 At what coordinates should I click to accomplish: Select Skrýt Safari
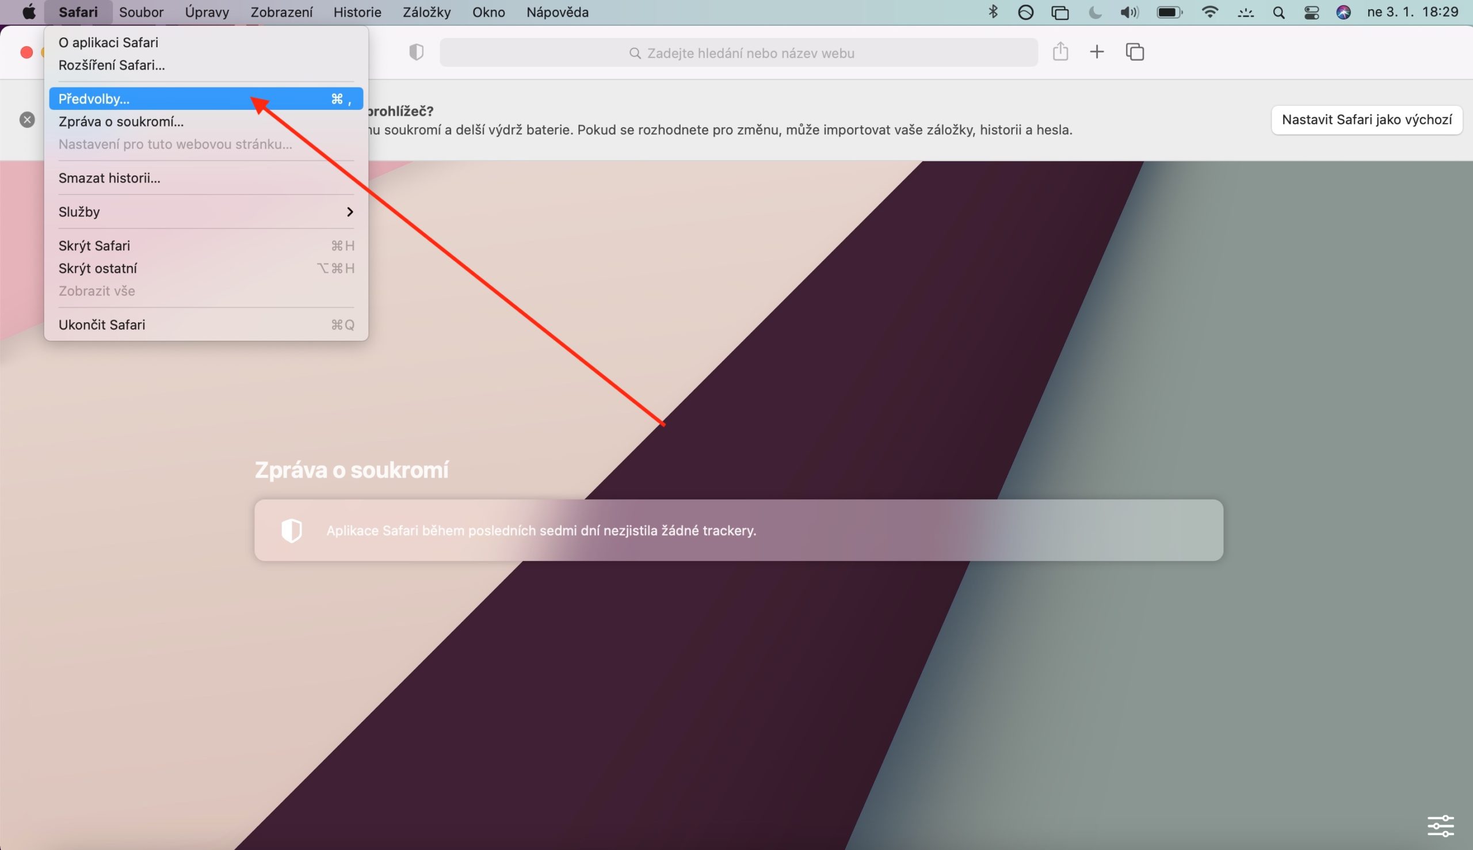pyautogui.click(x=206, y=246)
